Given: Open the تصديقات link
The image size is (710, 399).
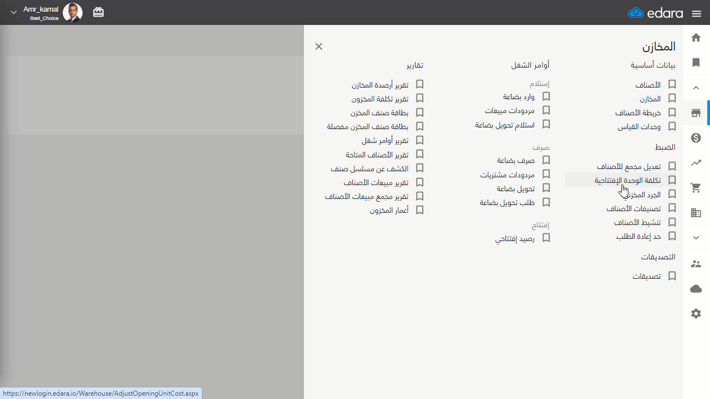Looking at the screenshot, I should (x=647, y=276).
